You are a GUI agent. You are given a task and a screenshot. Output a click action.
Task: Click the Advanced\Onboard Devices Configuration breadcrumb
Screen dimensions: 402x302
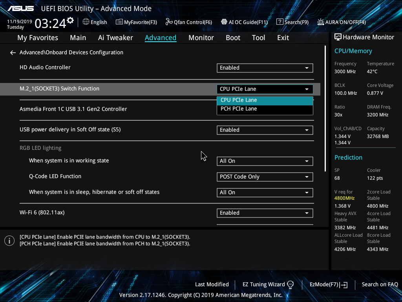tap(71, 52)
